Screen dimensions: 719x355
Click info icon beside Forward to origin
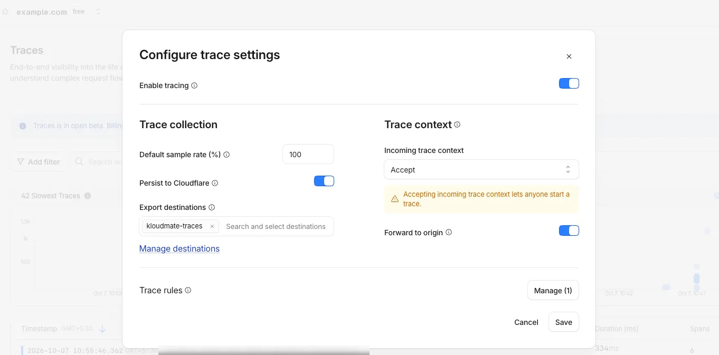point(449,232)
